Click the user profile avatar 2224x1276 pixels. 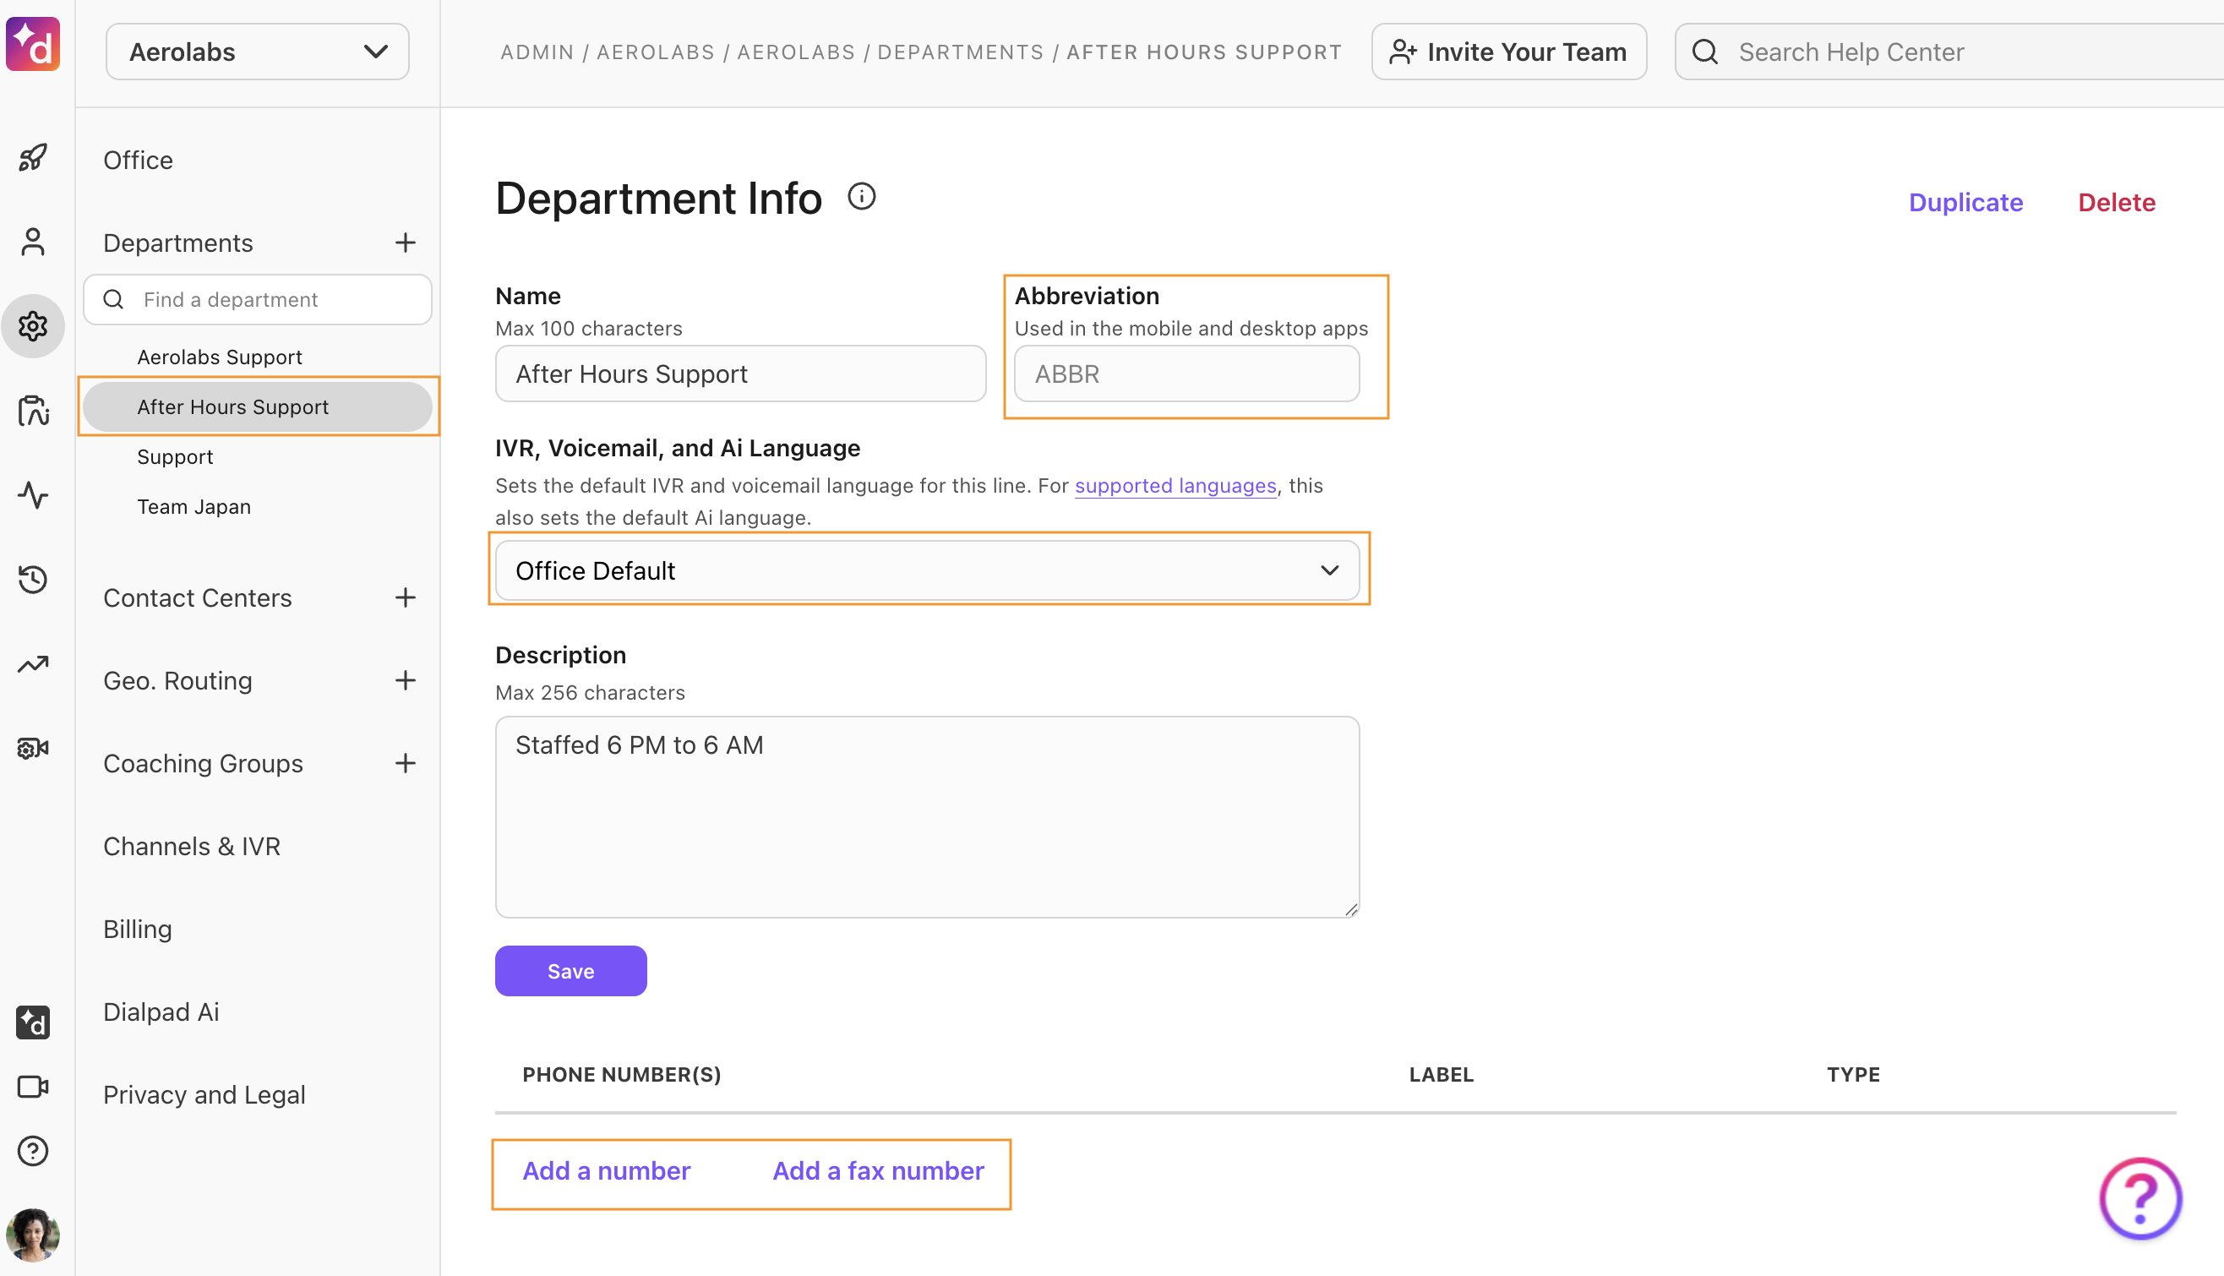[x=33, y=1235]
